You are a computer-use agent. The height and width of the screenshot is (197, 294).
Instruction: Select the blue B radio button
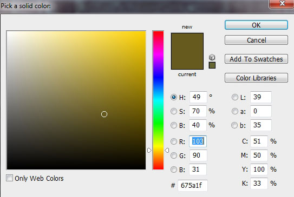click(174, 169)
